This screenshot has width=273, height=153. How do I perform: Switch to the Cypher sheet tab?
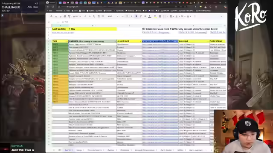(x=111, y=150)
